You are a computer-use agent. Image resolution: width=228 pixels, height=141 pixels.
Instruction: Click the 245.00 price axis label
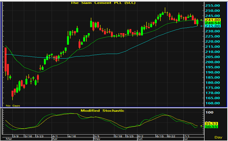pyautogui.click(x=213, y=16)
